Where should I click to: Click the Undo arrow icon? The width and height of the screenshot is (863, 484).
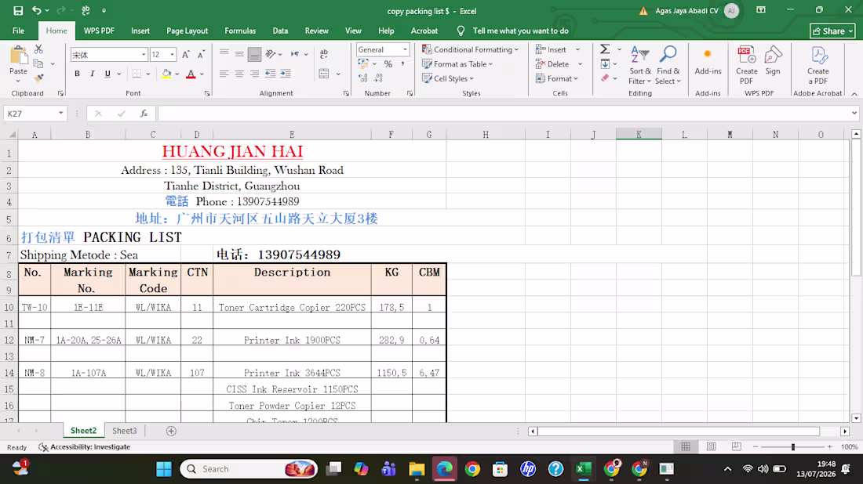coord(36,10)
